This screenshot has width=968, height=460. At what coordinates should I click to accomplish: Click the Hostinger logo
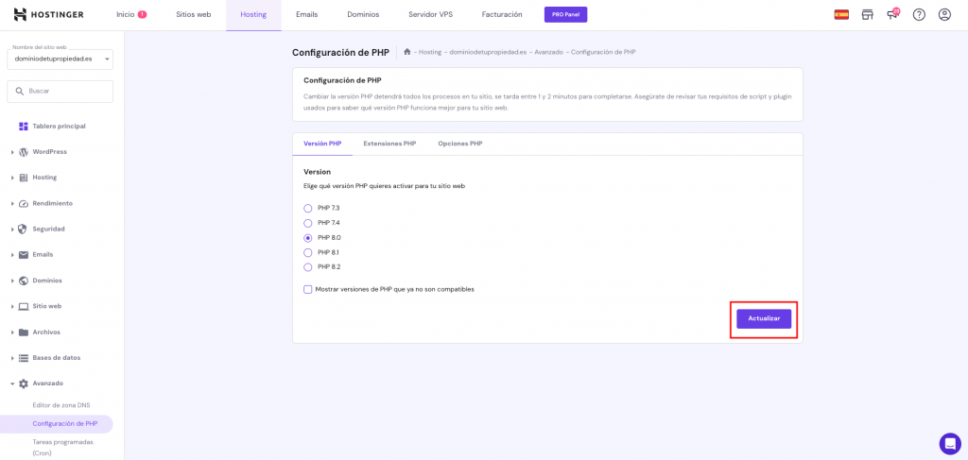[49, 14]
